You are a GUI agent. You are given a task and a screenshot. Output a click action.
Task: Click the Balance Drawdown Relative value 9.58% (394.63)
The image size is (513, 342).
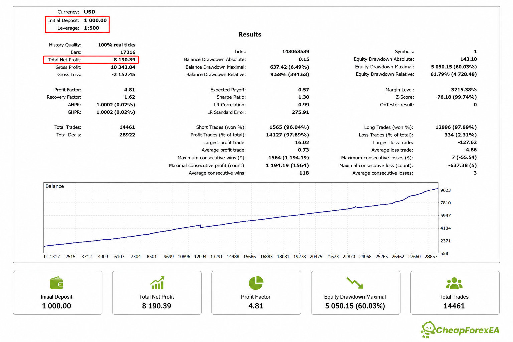click(290, 75)
